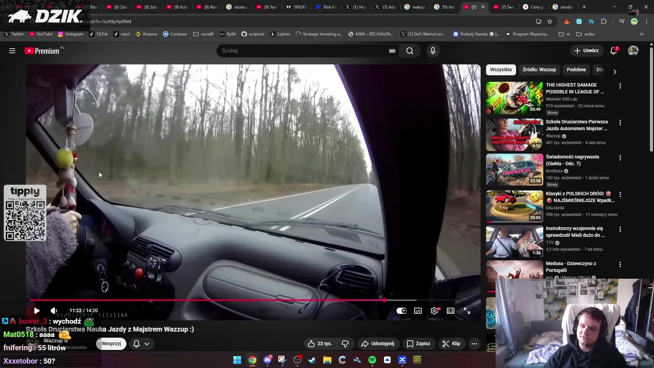Open THE HIGHEST DAMAGE video thumbnail
Viewport: 654px width, 368px height.
(x=514, y=98)
